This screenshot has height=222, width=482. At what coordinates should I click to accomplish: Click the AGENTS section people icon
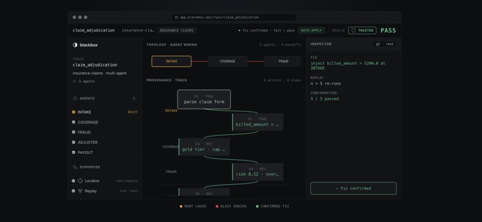(x=75, y=98)
